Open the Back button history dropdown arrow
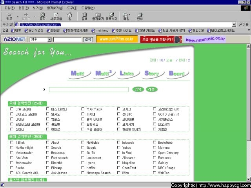The width and height of the screenshot is (251, 188). (18, 16)
